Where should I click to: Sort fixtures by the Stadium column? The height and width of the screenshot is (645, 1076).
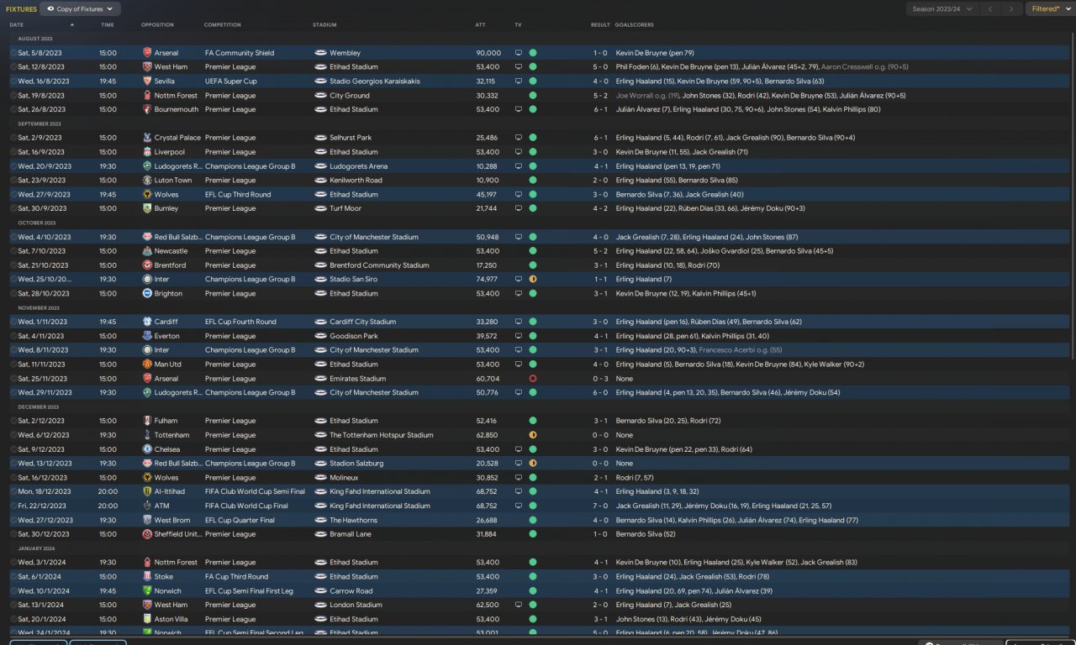pyautogui.click(x=324, y=25)
